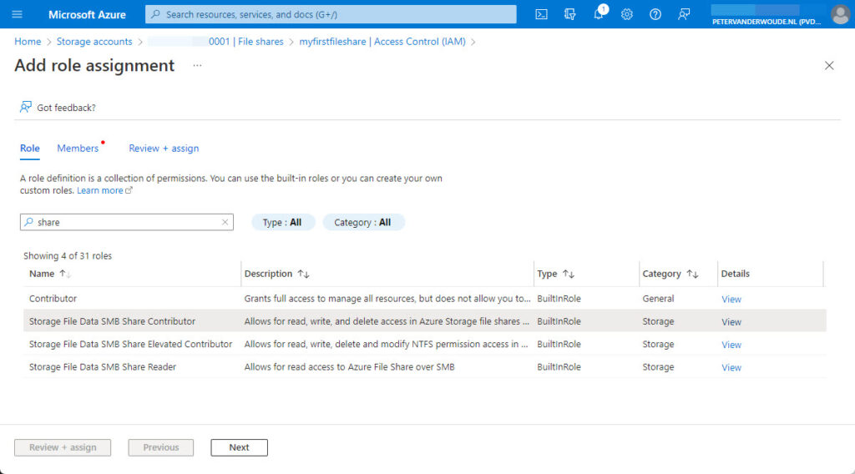
Task: Select the Storage File Data SMB Share Elevated Contributor row
Action: (130, 344)
